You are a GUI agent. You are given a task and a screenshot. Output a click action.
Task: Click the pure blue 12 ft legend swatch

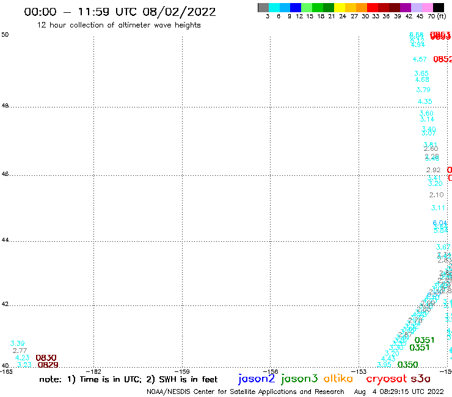[x=296, y=7]
